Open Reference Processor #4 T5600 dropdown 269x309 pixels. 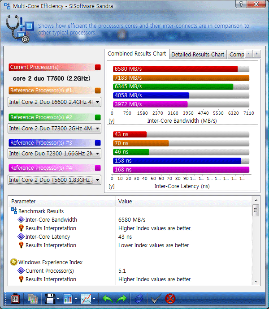pyautogui.click(x=54, y=180)
